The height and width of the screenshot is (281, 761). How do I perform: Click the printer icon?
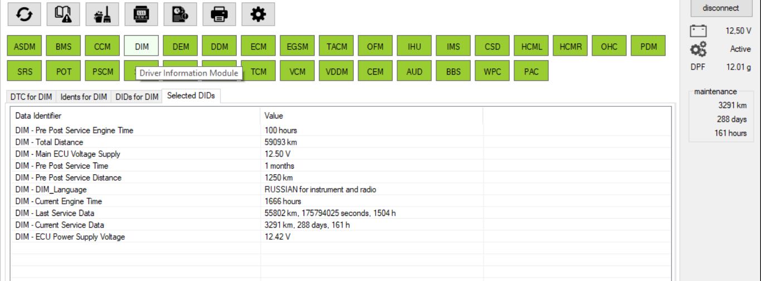[x=219, y=14]
